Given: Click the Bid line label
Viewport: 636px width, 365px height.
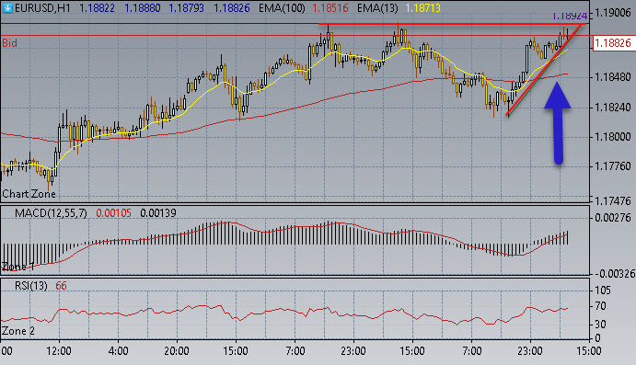Looking at the screenshot, I should click(x=10, y=43).
